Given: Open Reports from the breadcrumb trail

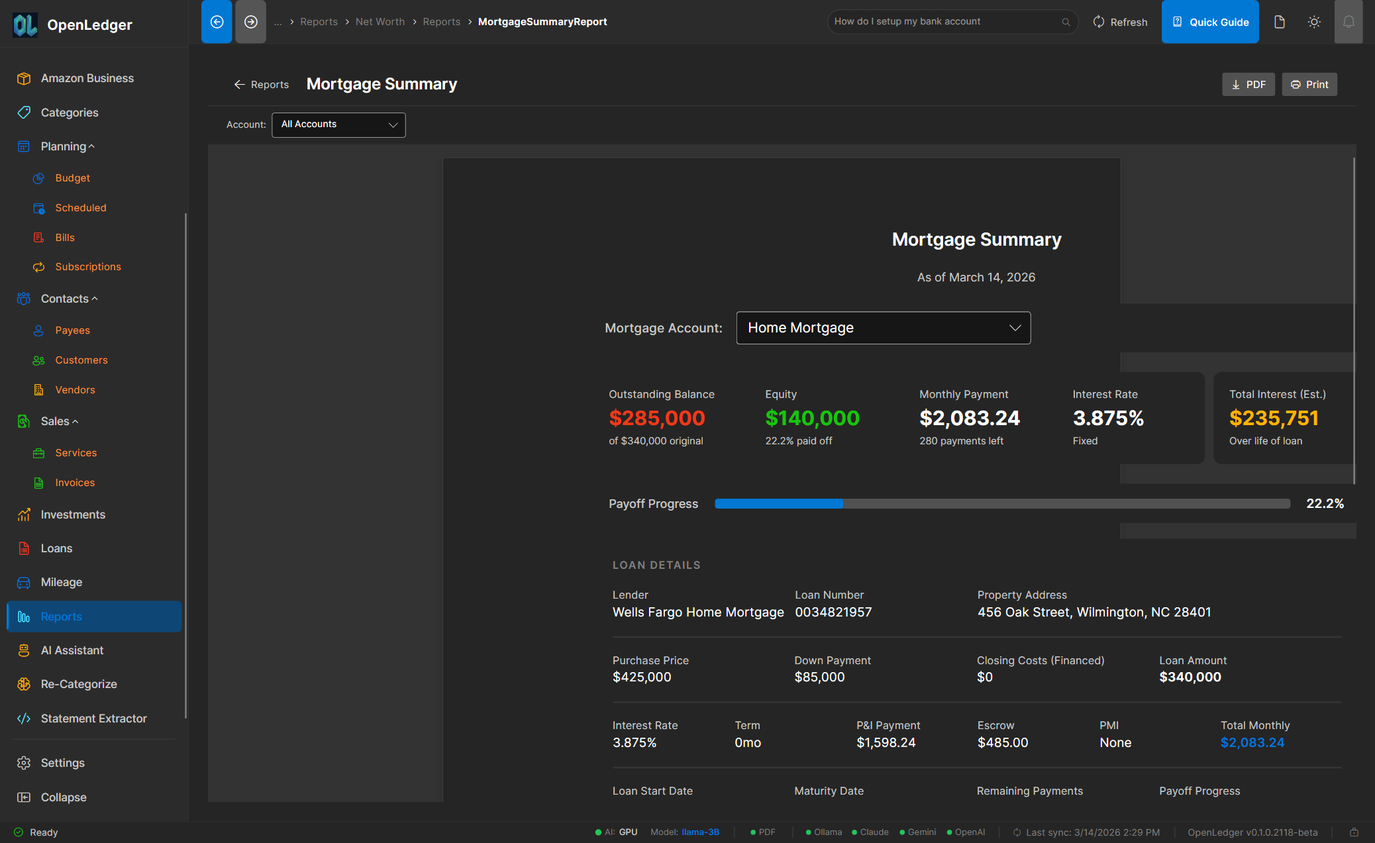Looking at the screenshot, I should pos(320,21).
